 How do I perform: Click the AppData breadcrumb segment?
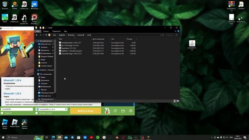point(62,35)
